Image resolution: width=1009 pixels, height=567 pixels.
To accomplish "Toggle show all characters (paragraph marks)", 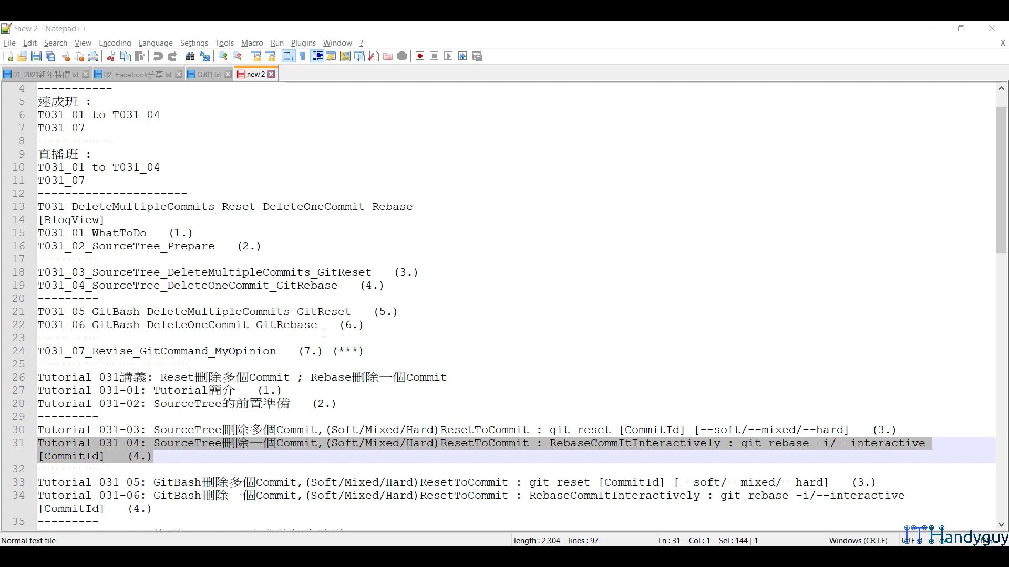I will [x=302, y=56].
